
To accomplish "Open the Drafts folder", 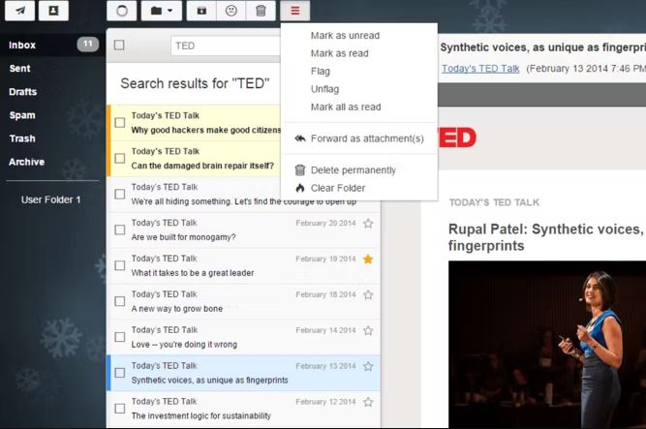I will pos(22,91).
